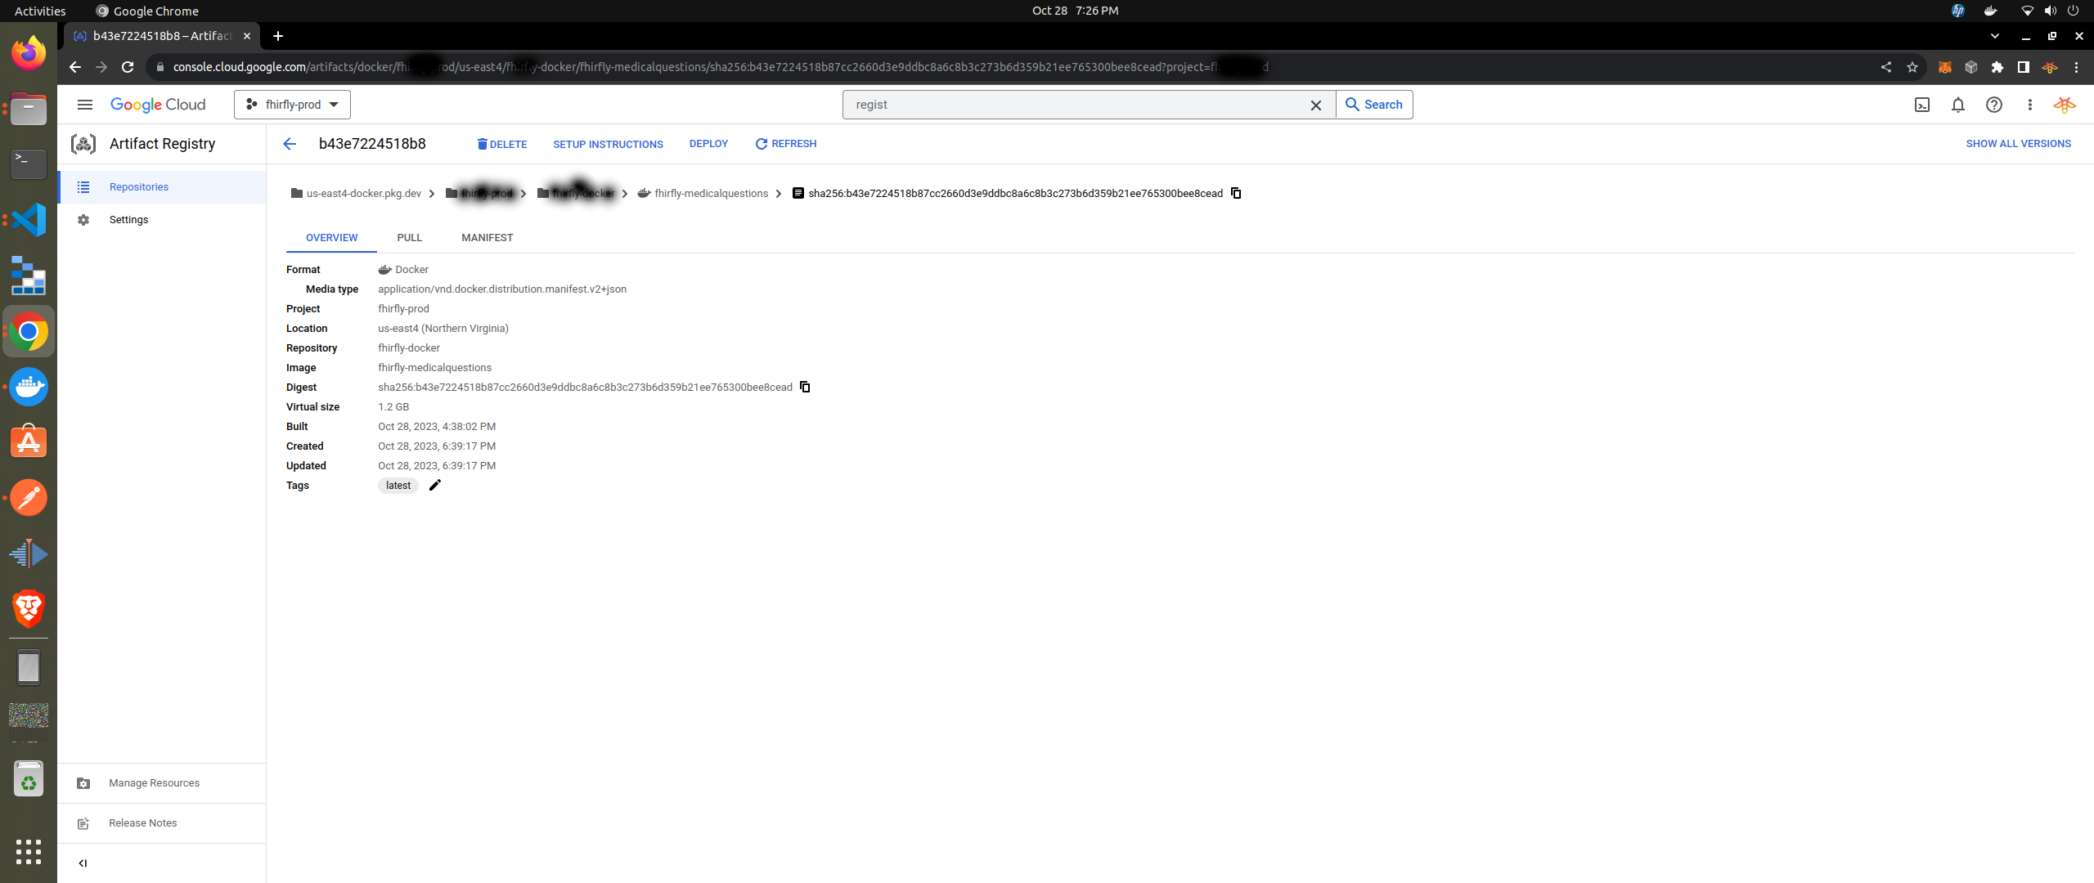This screenshot has width=2094, height=883.
Task: Open the help question mark menu
Action: [1993, 105]
